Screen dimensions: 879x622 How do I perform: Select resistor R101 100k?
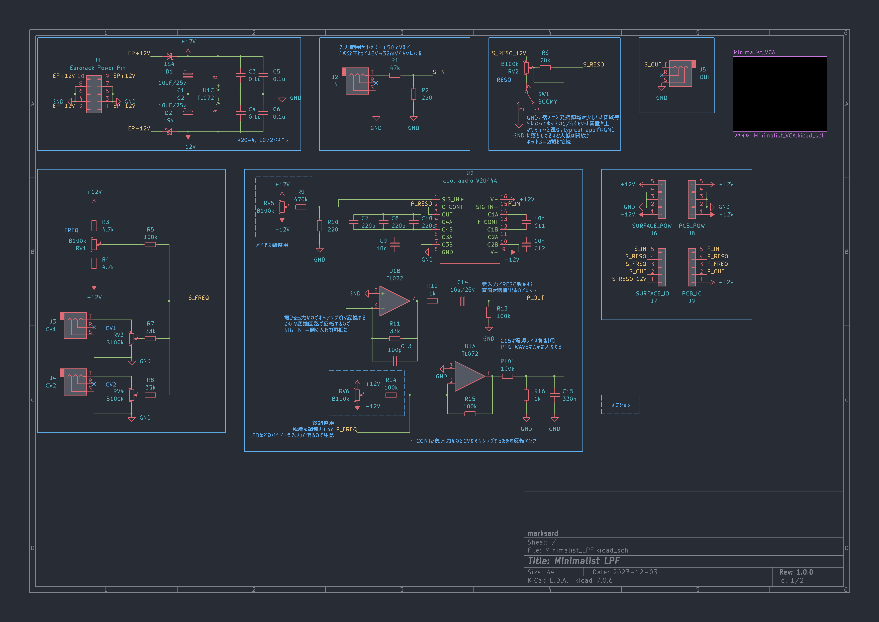[x=507, y=376]
